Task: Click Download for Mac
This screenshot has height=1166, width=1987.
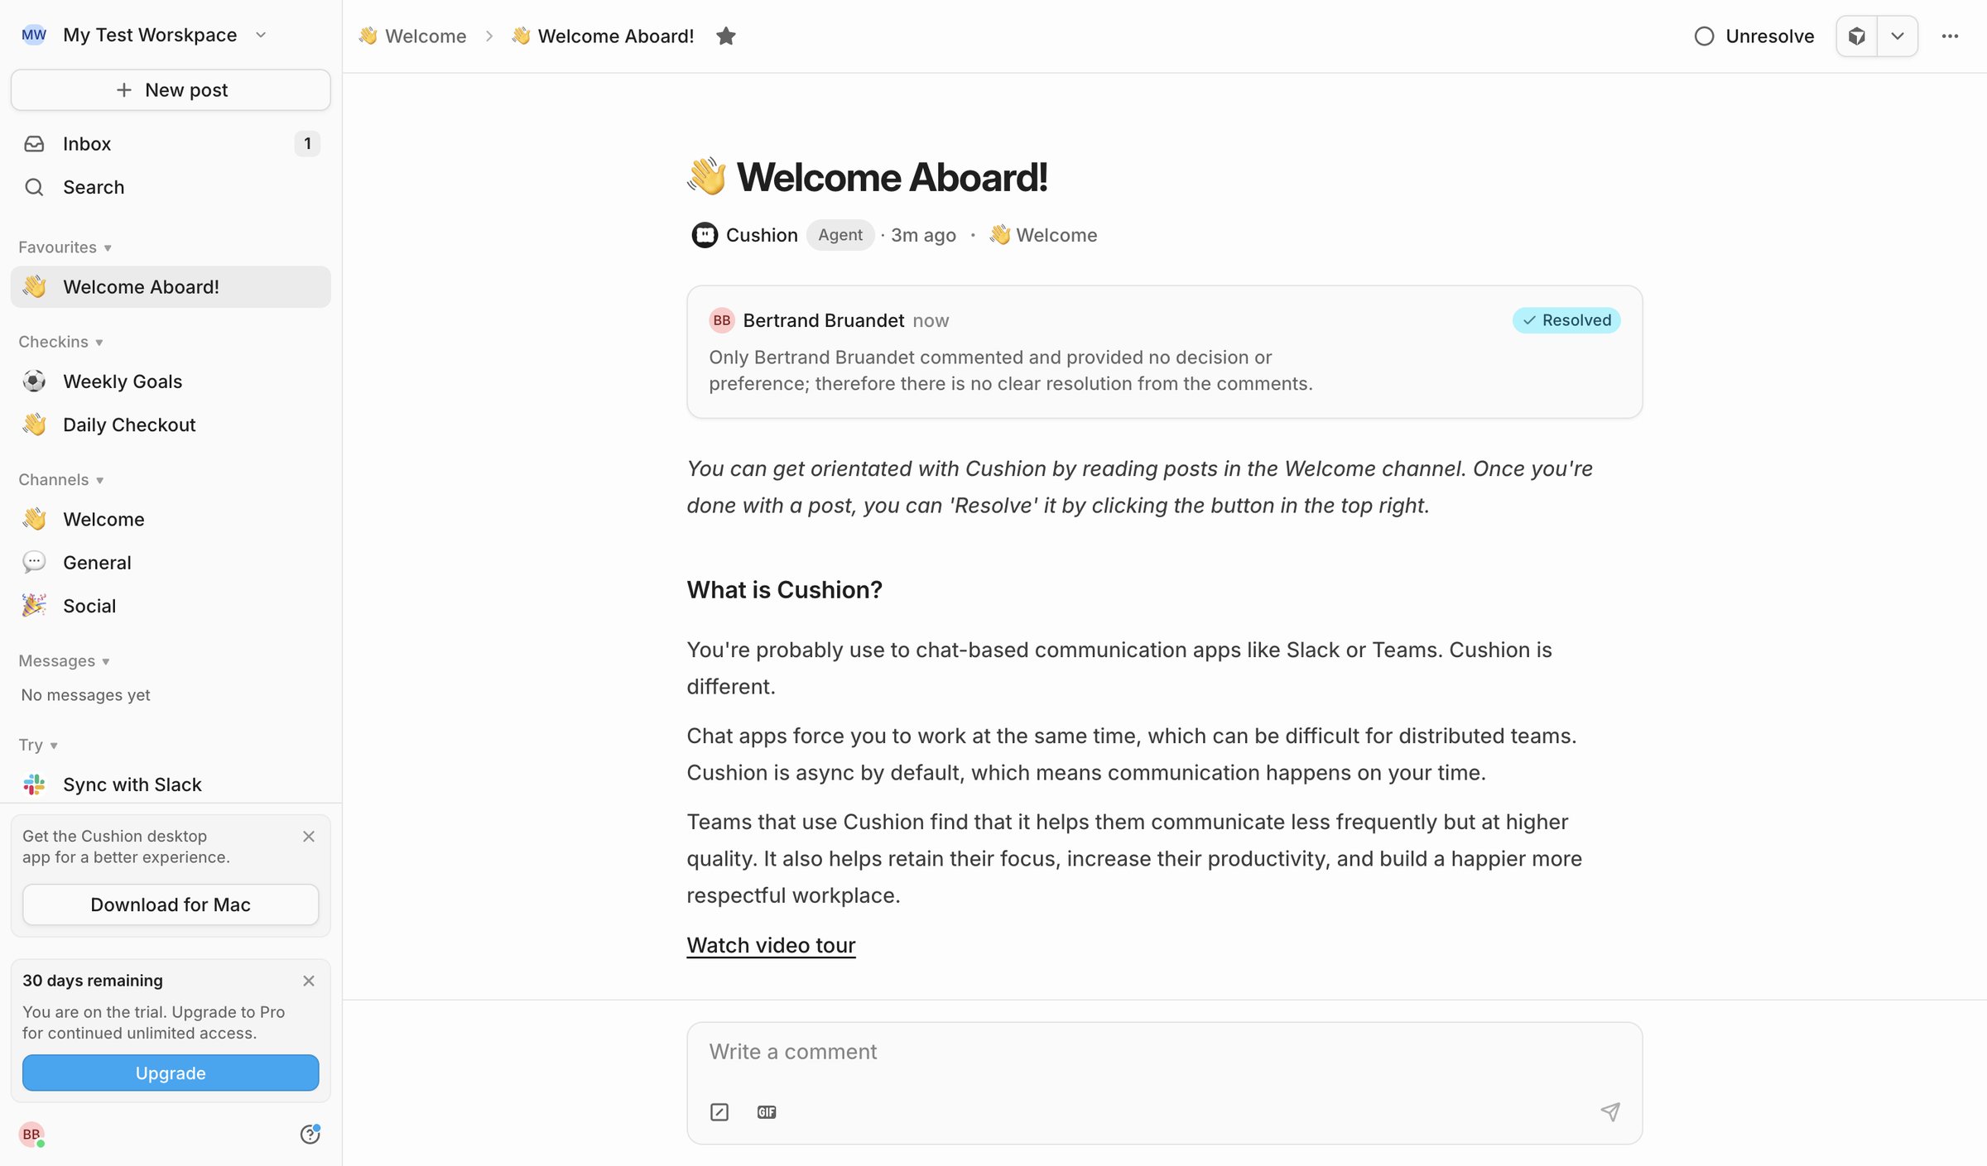Action: point(171,904)
